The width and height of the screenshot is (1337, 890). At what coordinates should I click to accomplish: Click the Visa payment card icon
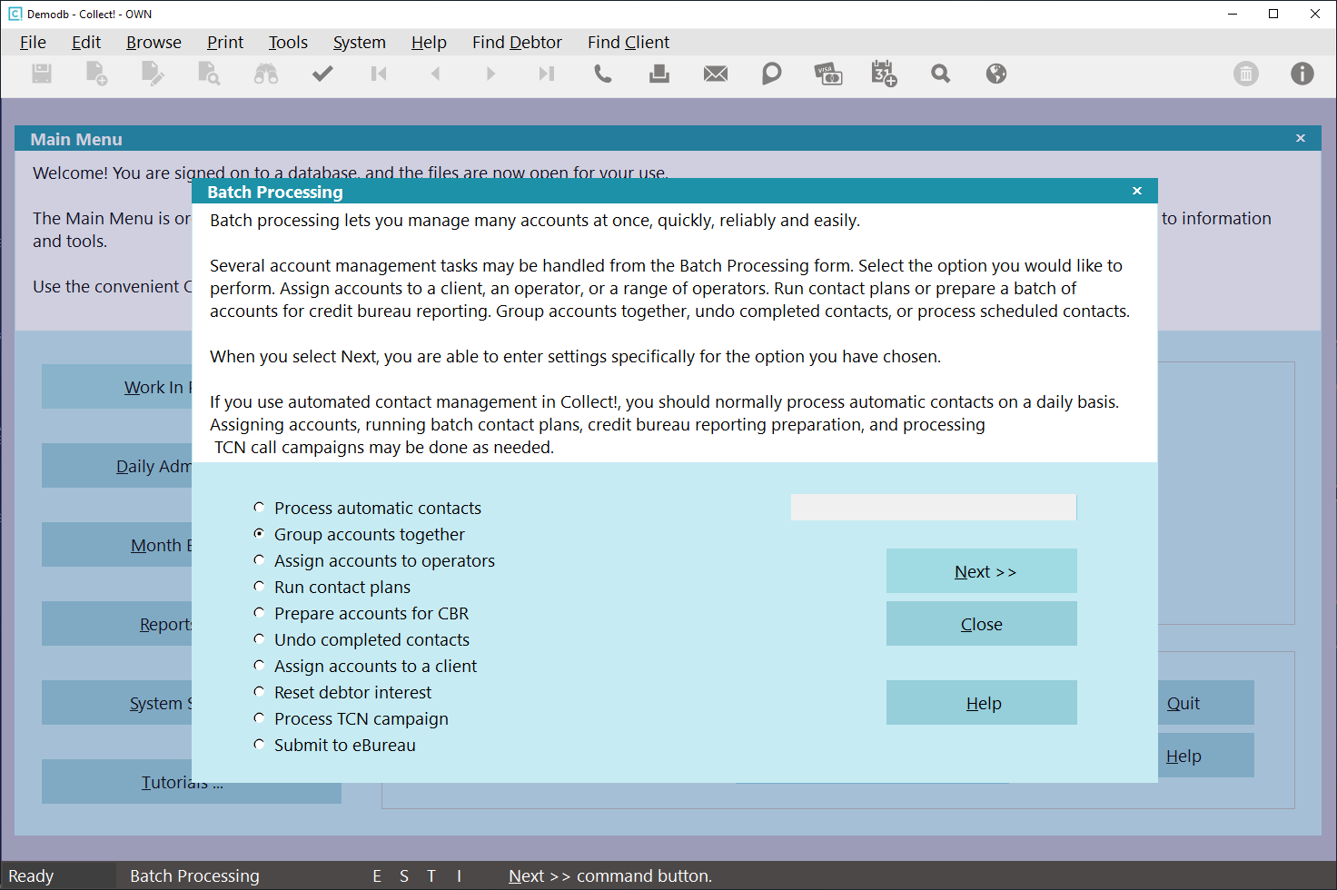click(x=828, y=74)
